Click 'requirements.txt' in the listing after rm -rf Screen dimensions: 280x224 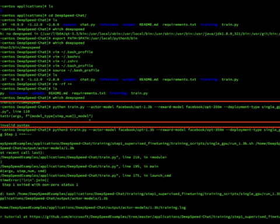click(89, 93)
